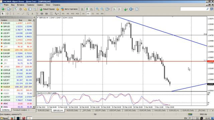Switch to the EURUSD,Daily chart tab
Image resolution: width=214 pixels, height=120 pixels.
(43, 110)
